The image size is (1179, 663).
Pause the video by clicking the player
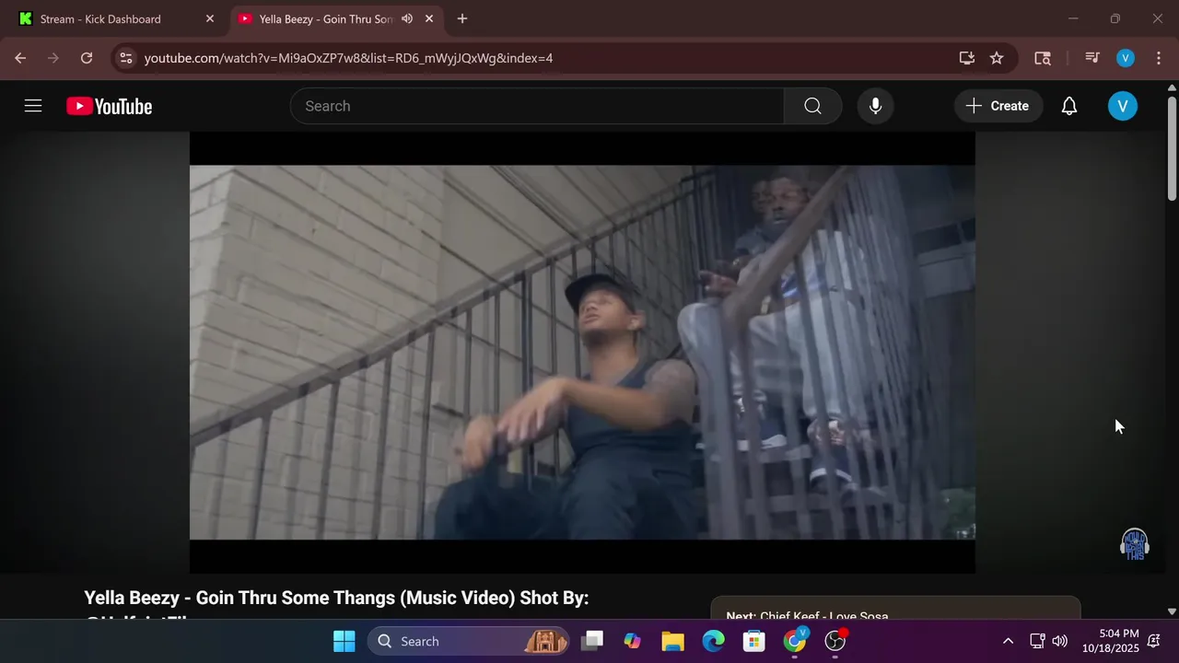[x=582, y=352]
